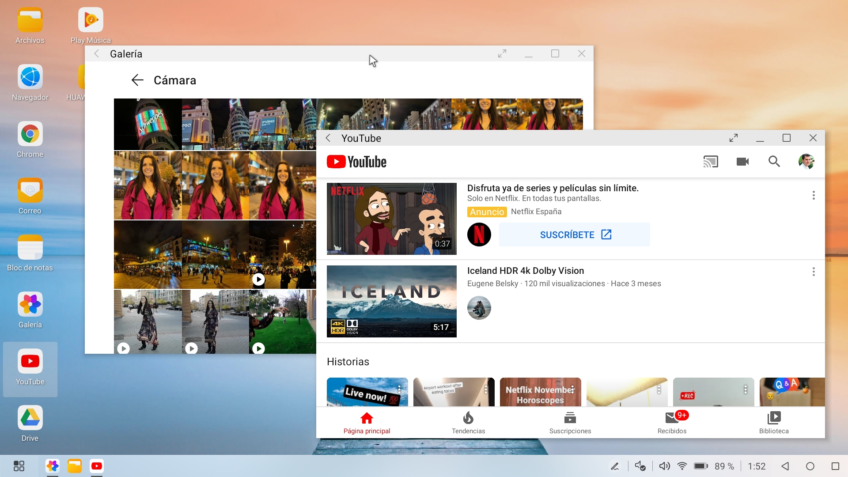
Task: Open the Netflix ad video thumbnail
Action: pos(392,219)
